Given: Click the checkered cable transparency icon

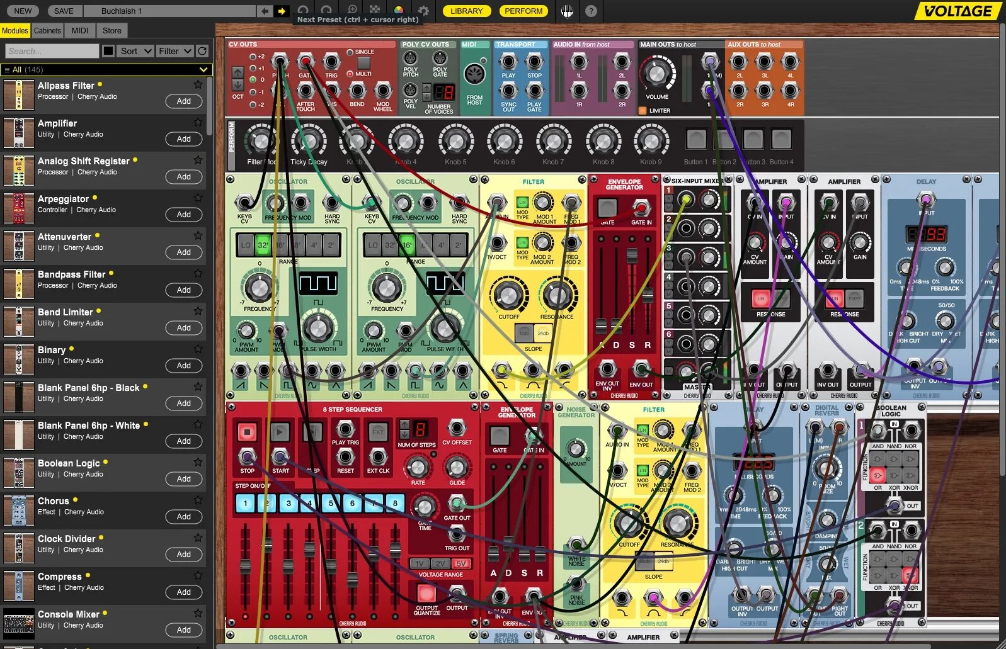Looking at the screenshot, I should 375,11.
